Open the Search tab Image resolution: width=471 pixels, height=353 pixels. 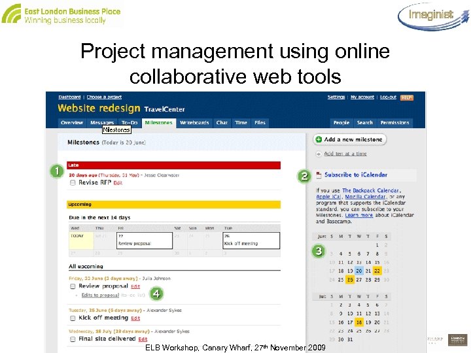point(364,122)
